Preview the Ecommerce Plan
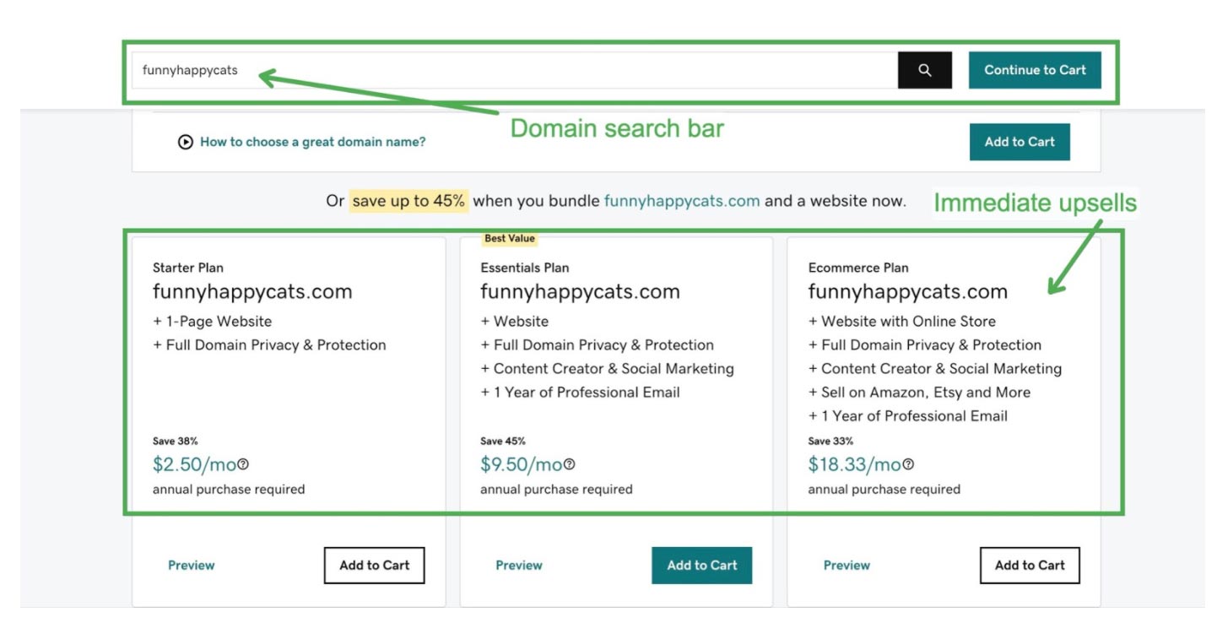The height and width of the screenshot is (623, 1217). [846, 566]
